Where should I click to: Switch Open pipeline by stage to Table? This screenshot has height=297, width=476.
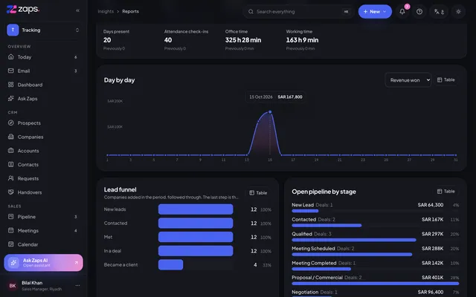click(446, 192)
